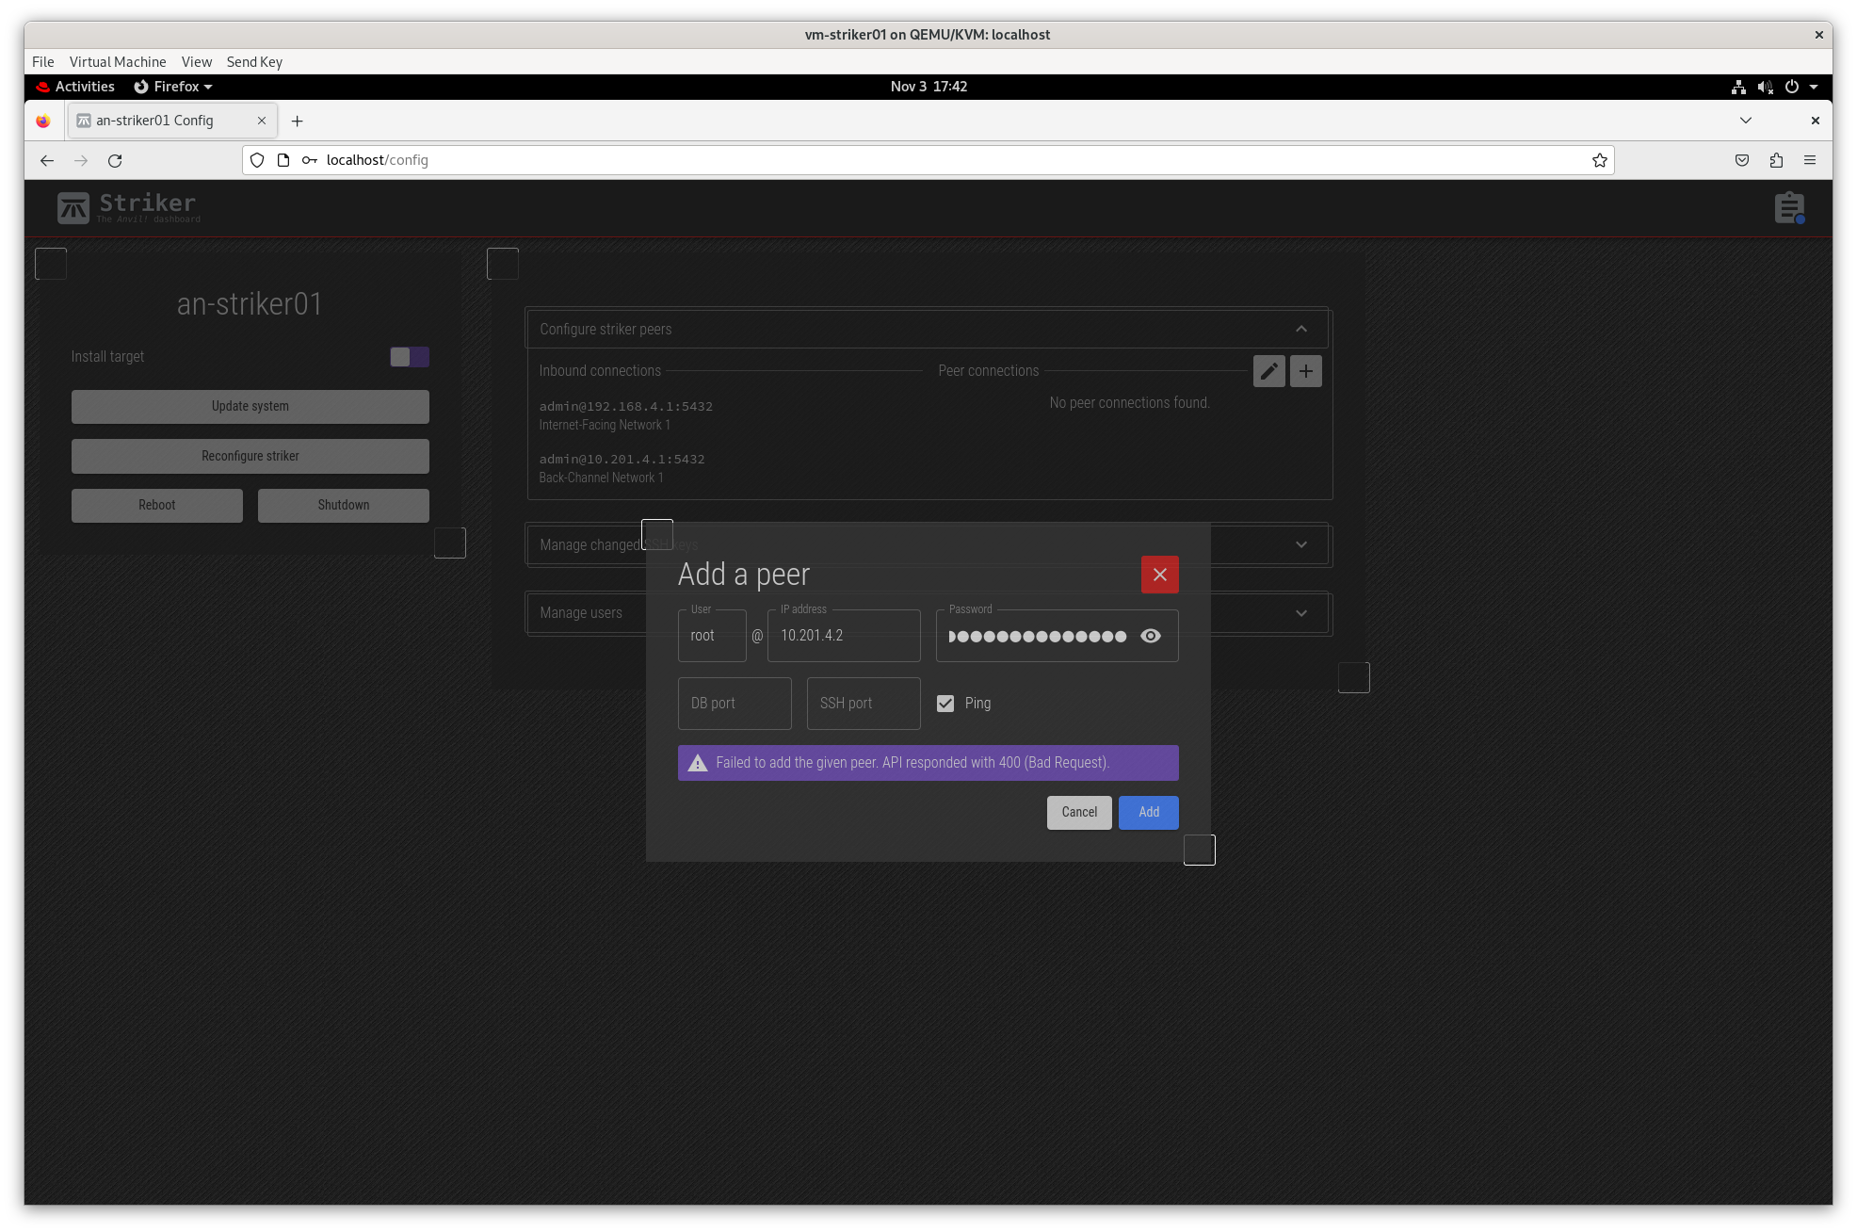The image size is (1857, 1232).
Task: Click the Striker logo
Action: click(x=128, y=207)
